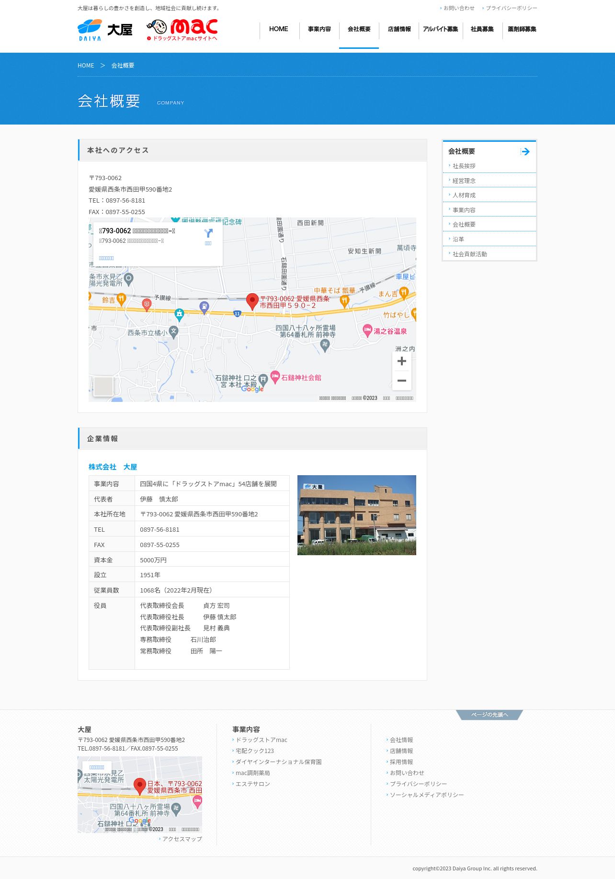The image size is (615, 879).
Task: Click the view larger map button on footer map
Action: 97,767
